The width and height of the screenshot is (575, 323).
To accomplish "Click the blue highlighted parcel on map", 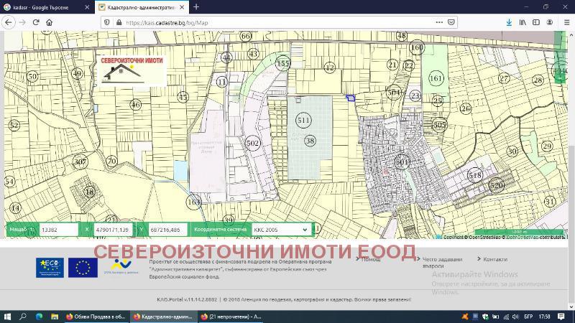I will pos(350,98).
